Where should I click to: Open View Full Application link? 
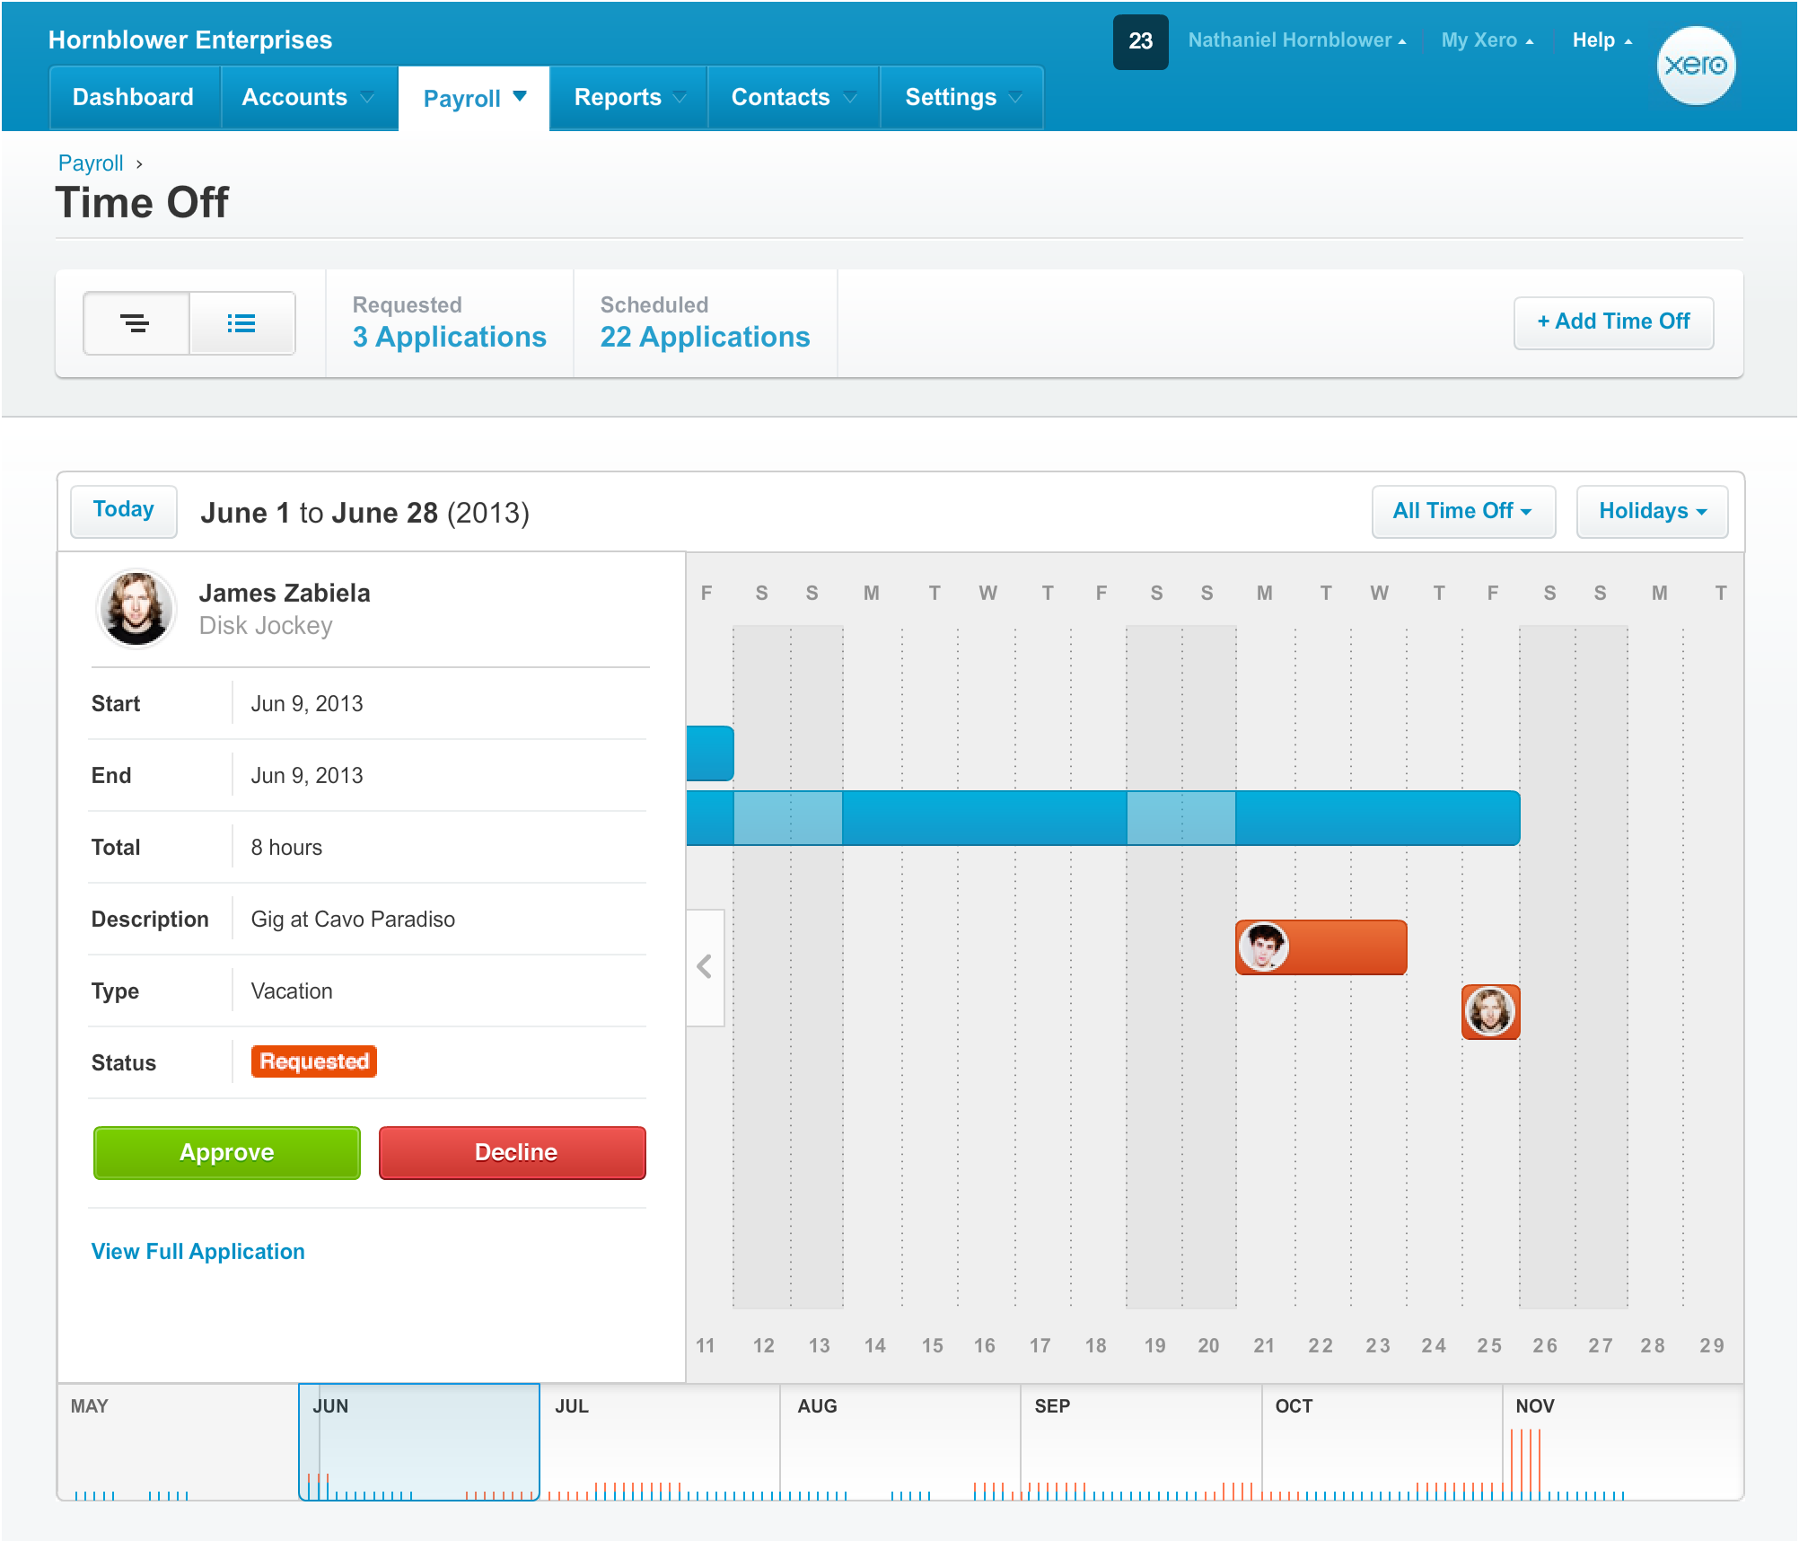pos(197,1251)
